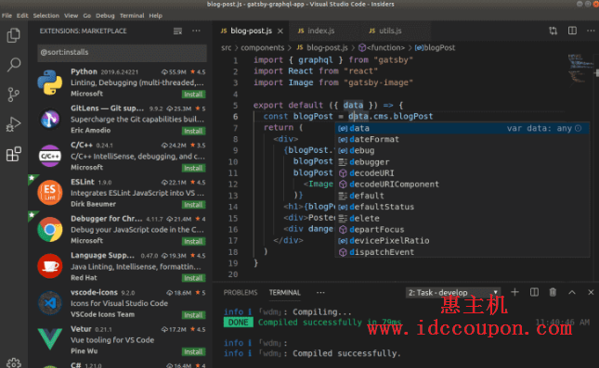Open the Help menu
Screen dimensions: 599x368
(155, 16)
